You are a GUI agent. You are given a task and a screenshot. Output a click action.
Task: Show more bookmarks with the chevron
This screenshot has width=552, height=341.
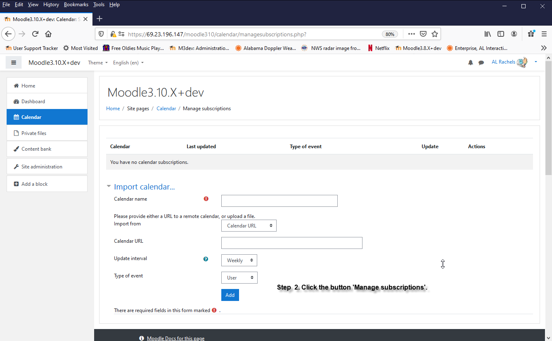[x=544, y=48]
